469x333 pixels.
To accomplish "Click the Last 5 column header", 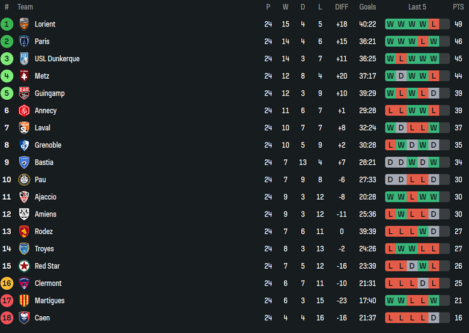I will pyautogui.click(x=417, y=7).
